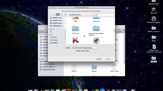Image resolution: width=163 pixels, height=91 pixels.
Task: Click the device icon under DEVICES
Action: tap(51, 31)
